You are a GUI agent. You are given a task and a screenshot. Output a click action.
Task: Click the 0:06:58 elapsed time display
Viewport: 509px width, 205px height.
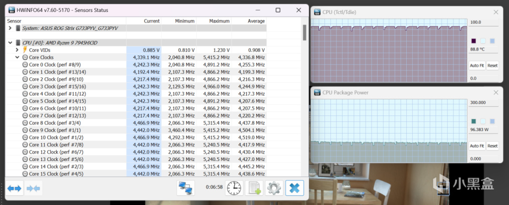pyautogui.click(x=214, y=187)
